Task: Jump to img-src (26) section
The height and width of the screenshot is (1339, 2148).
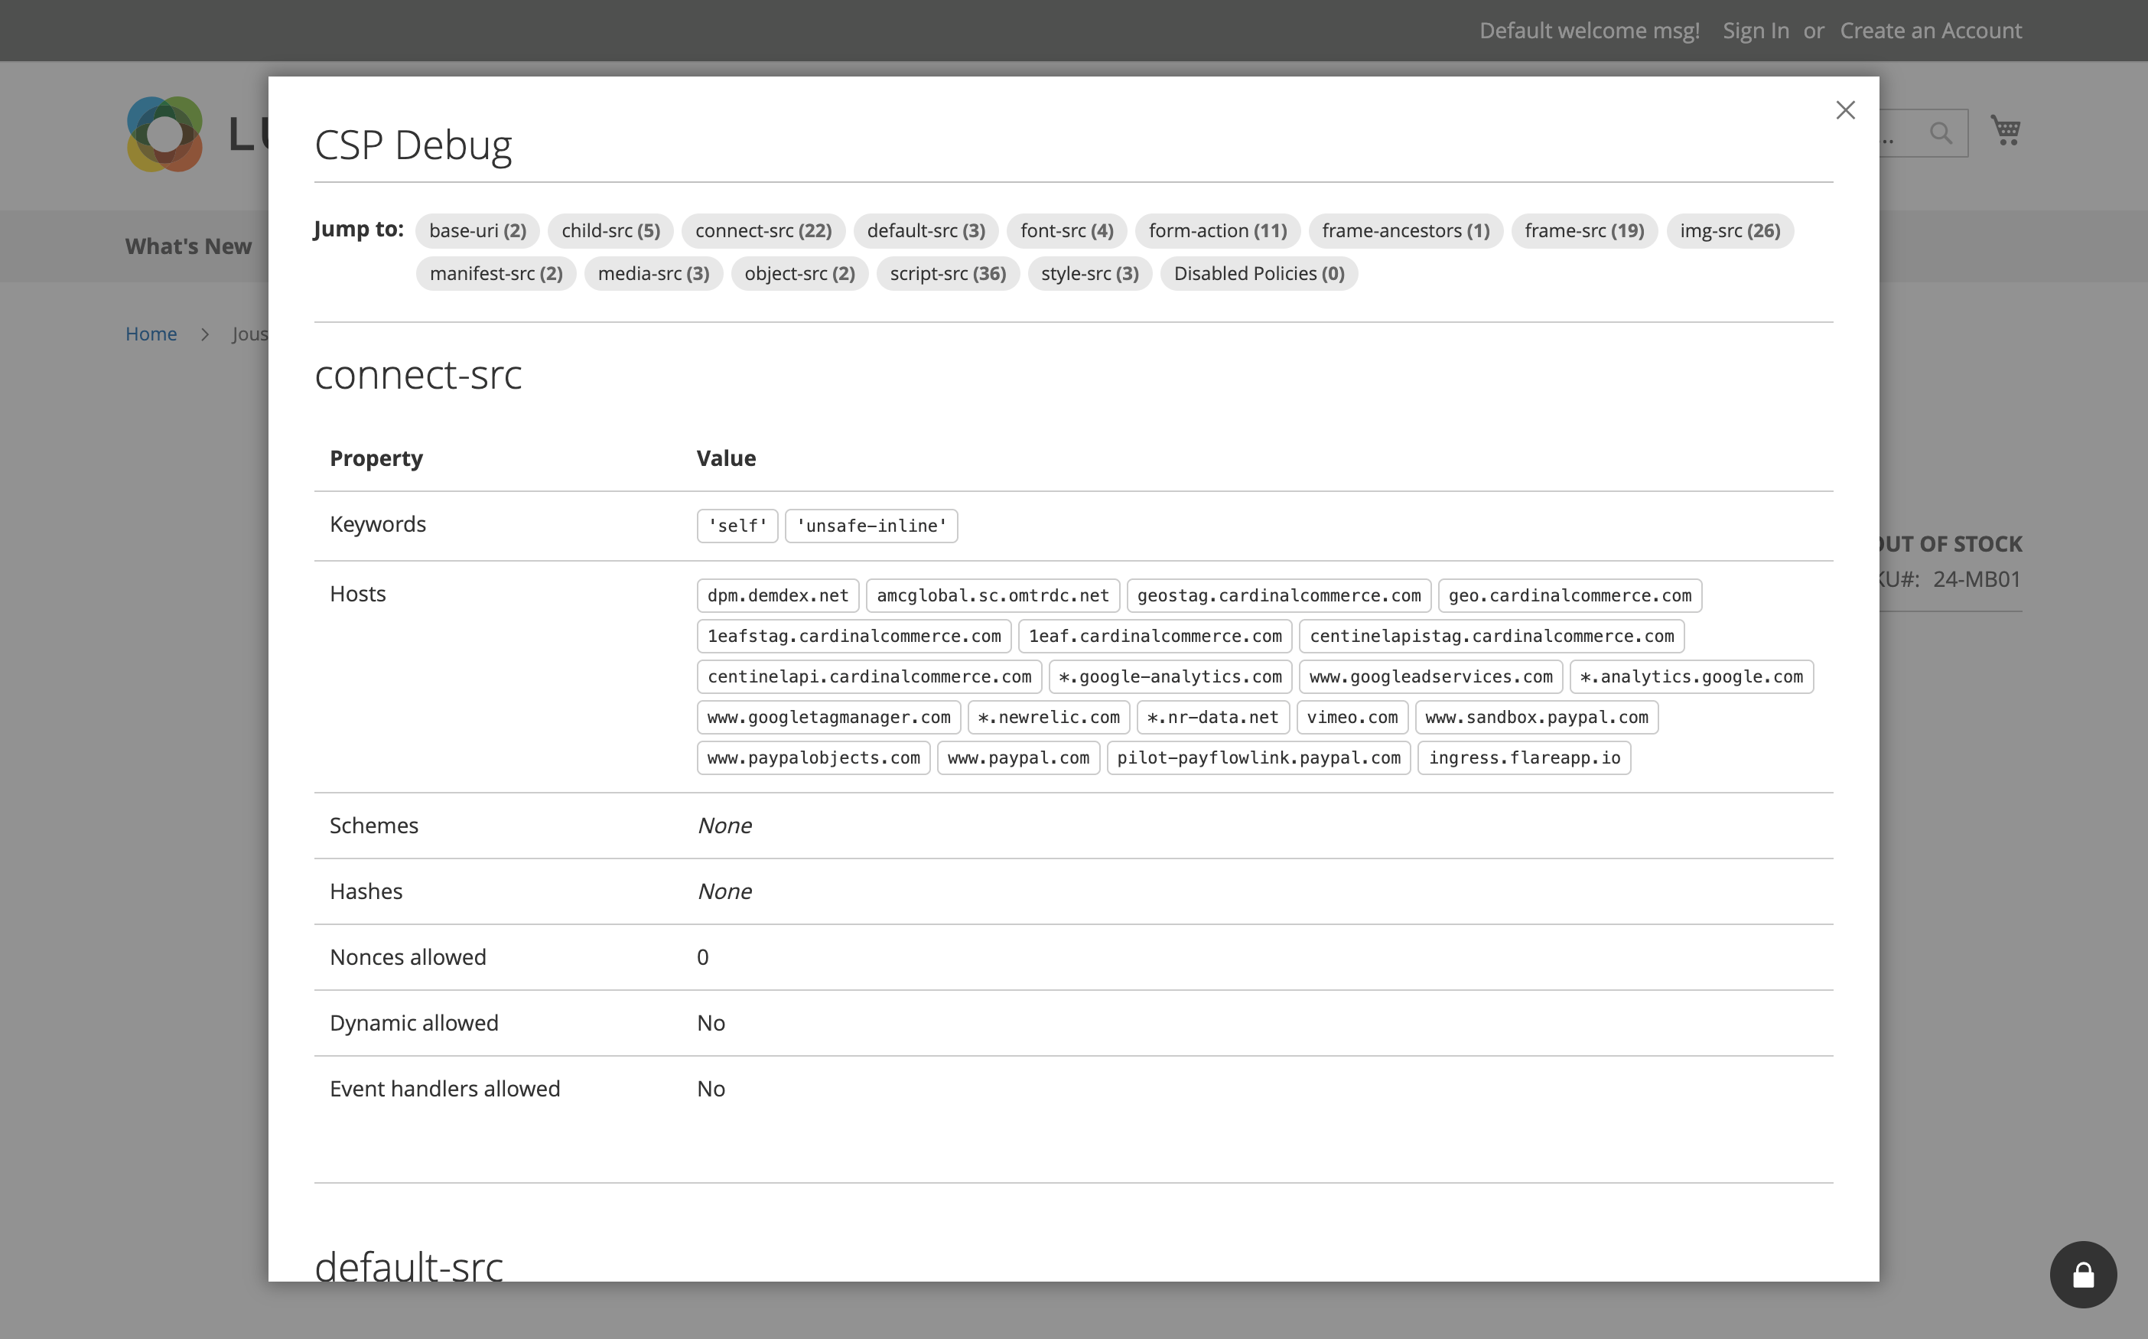Action: click(1730, 230)
